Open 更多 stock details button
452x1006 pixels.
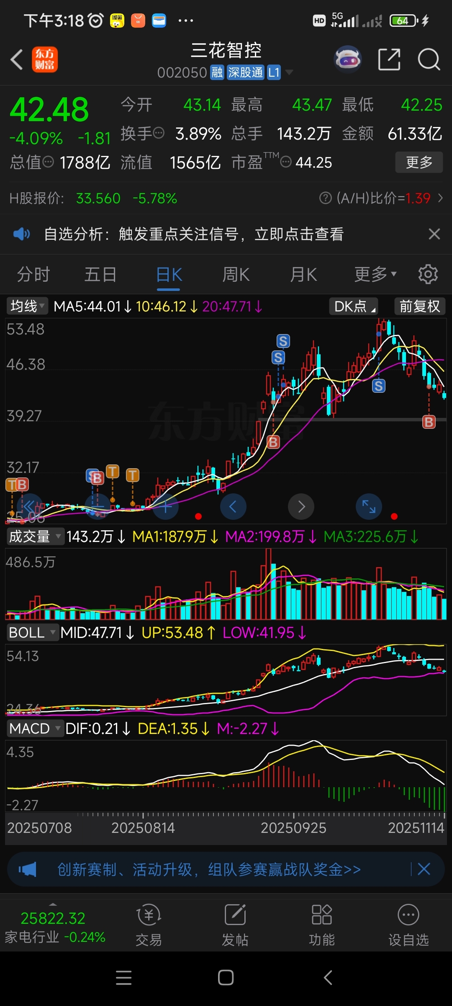tap(419, 162)
